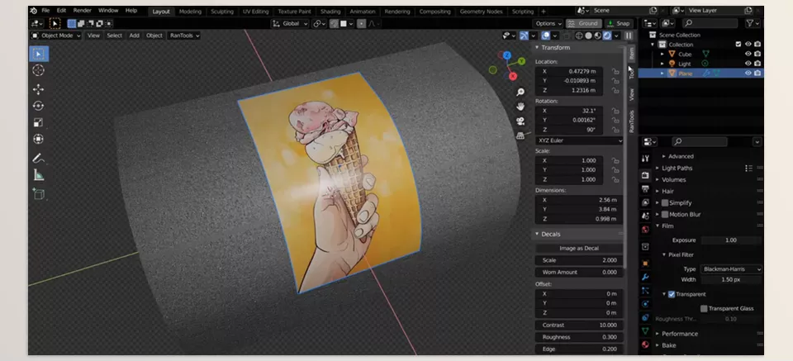Select the Rotate tool
Screen dimensions: 793x361
[39, 106]
